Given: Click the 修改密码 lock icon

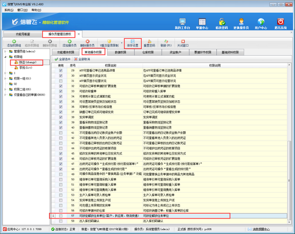Looking at the screenshot, I should point(222,22).
